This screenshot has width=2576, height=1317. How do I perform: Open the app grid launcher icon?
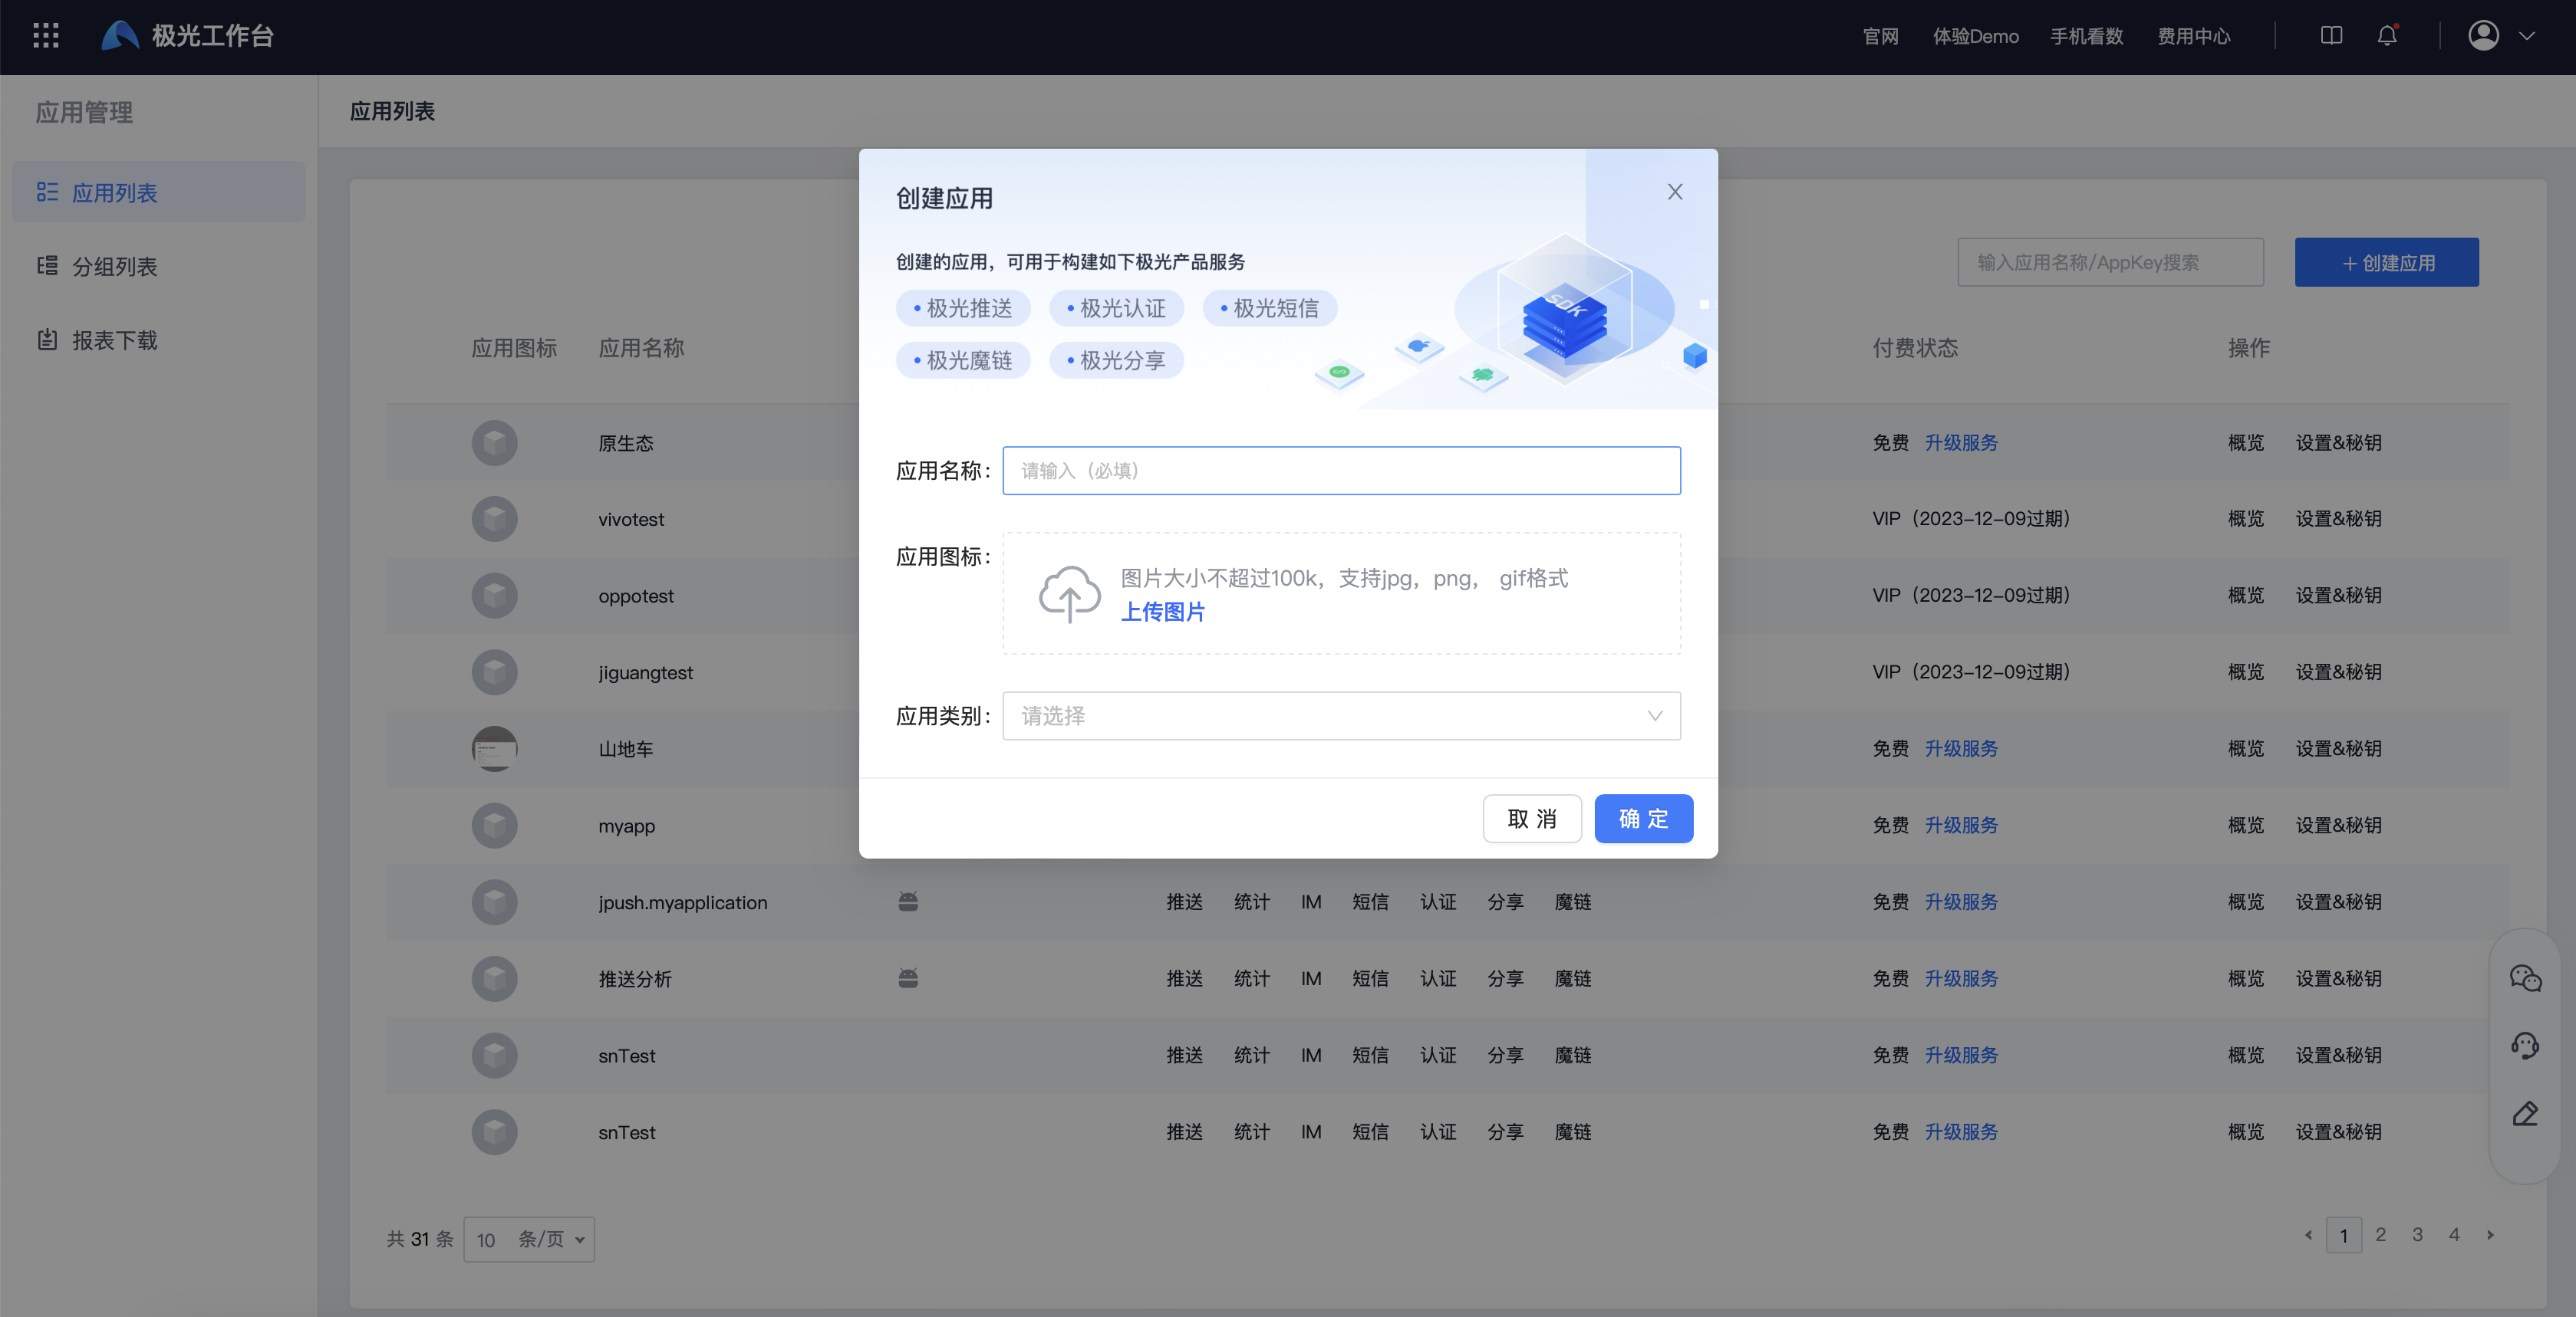point(46,36)
